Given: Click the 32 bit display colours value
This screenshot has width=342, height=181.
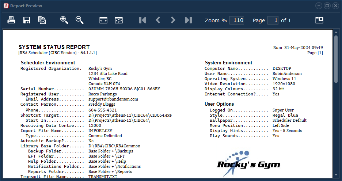Looking at the screenshot, I should (278, 89).
